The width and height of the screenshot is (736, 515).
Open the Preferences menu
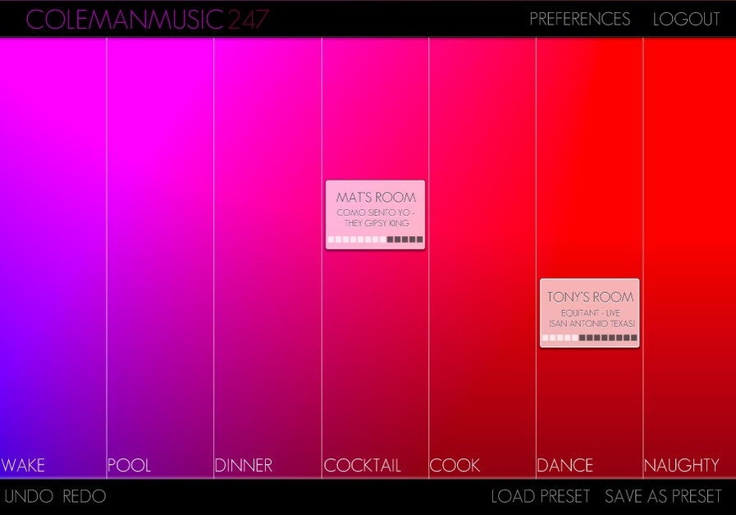580,19
